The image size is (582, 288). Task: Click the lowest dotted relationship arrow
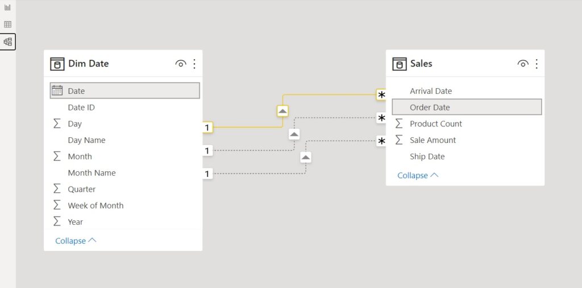click(305, 158)
